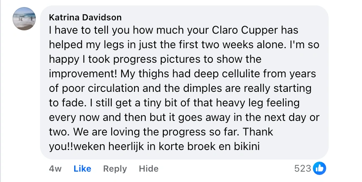The width and height of the screenshot is (362, 182).
Task: Like Katrina Davidson's comment
Action: 82,168
